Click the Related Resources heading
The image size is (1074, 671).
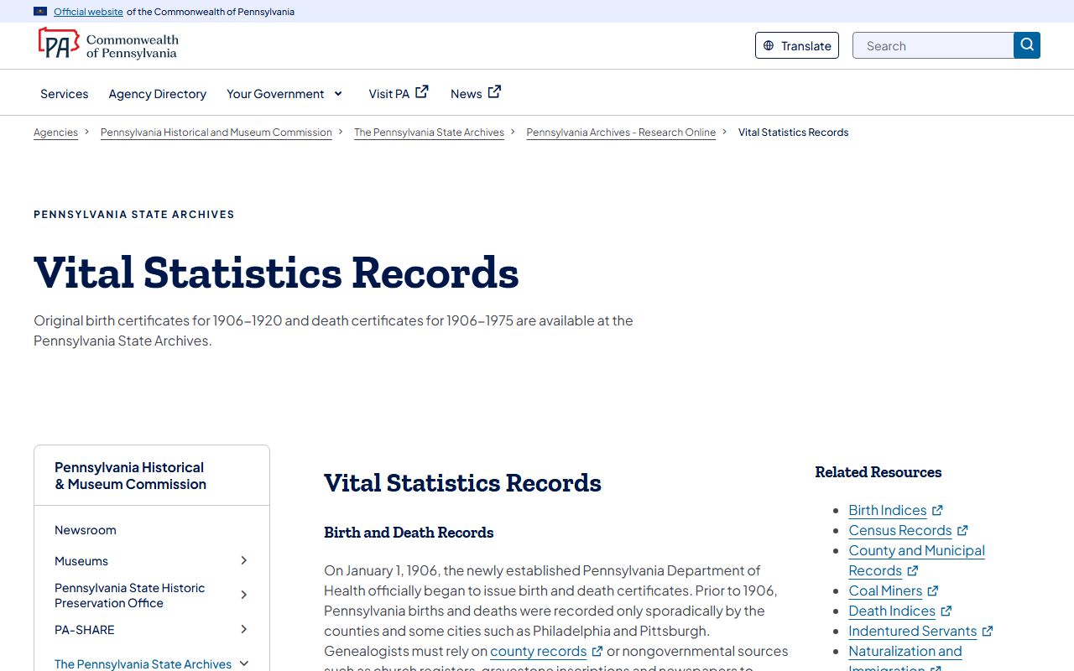pyautogui.click(x=878, y=472)
